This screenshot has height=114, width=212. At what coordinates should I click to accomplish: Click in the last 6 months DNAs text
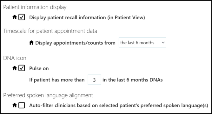pyautogui.click(x=133, y=80)
